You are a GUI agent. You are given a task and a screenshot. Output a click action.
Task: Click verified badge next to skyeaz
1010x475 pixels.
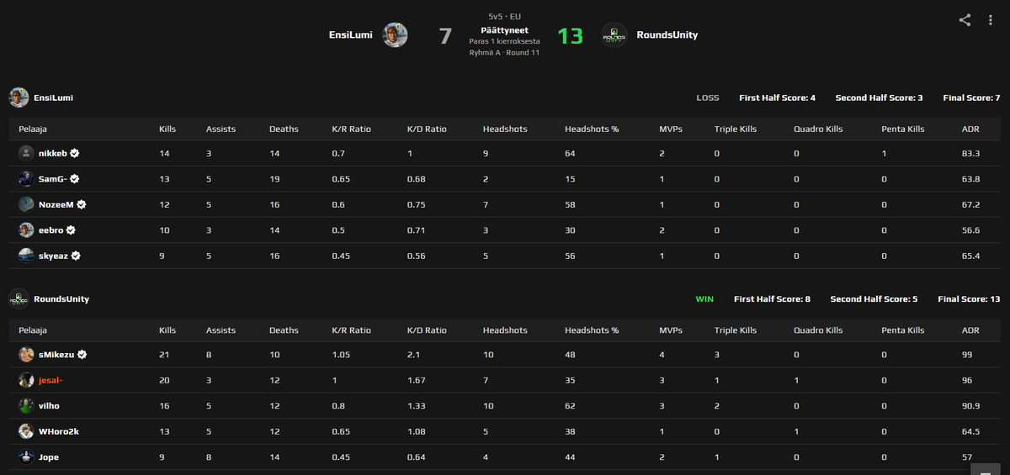tap(76, 256)
